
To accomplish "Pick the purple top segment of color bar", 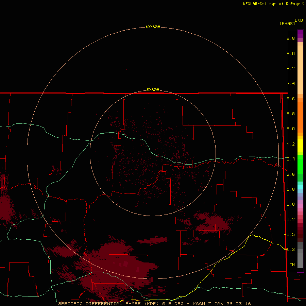I will click(300, 34).
